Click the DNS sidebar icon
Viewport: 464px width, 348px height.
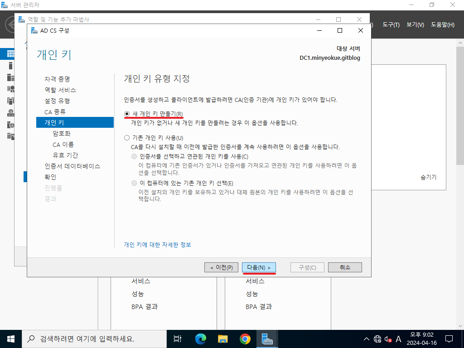(11, 113)
